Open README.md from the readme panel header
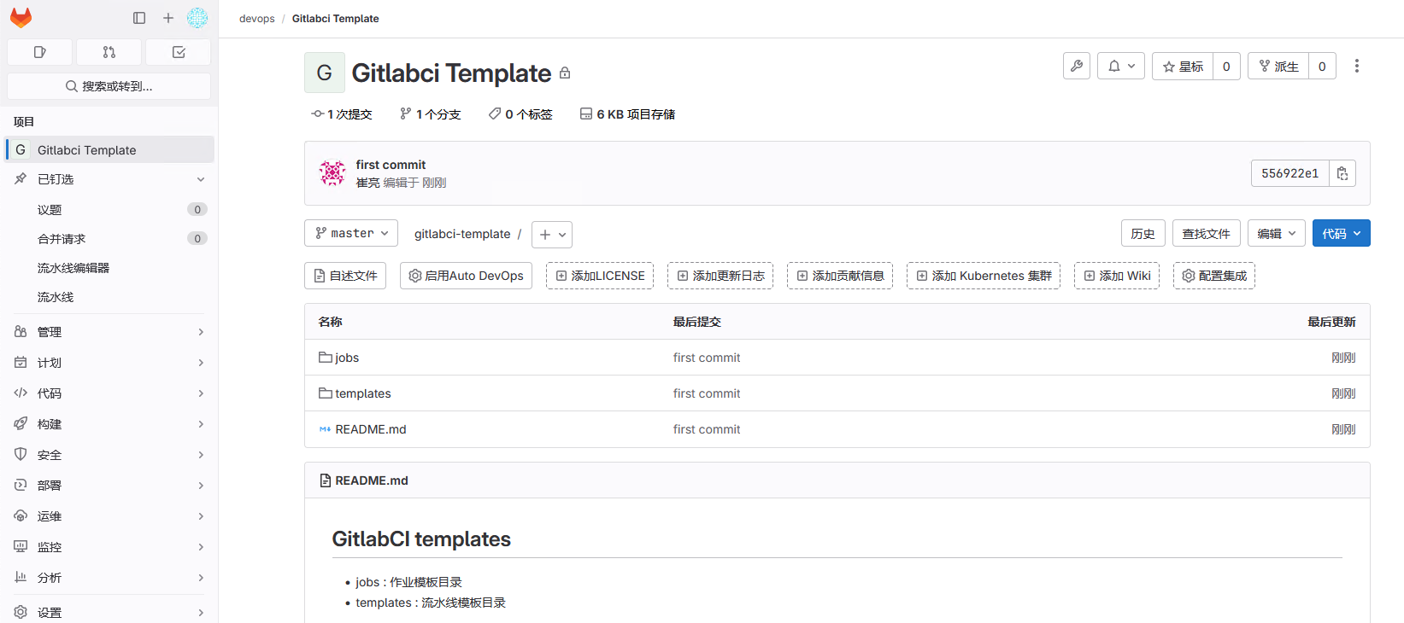The image size is (1404, 623). click(x=372, y=480)
